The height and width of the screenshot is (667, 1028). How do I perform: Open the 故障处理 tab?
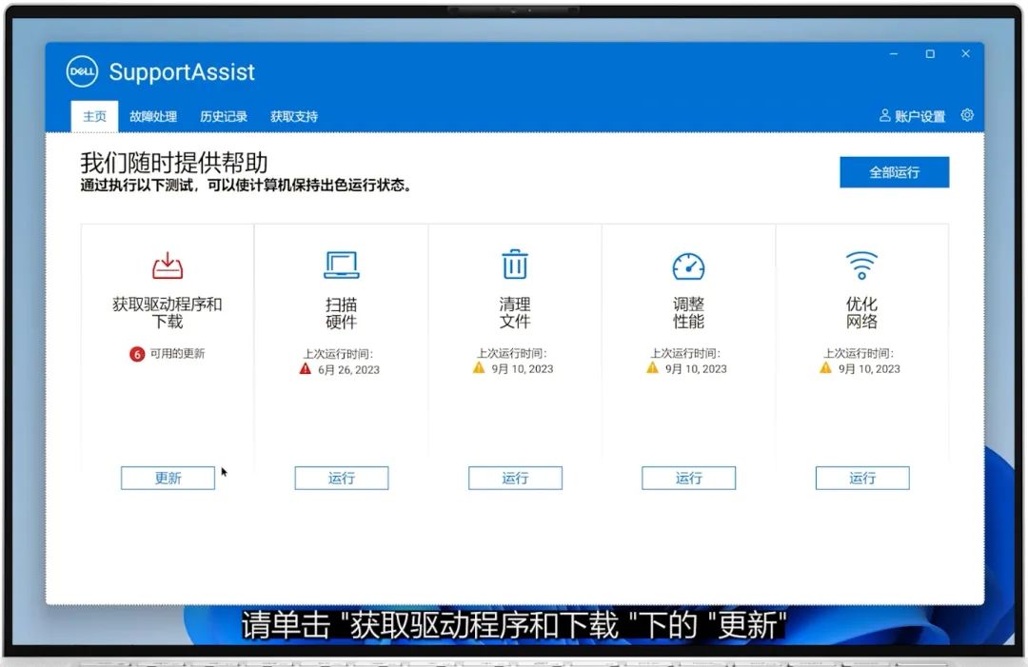(153, 116)
